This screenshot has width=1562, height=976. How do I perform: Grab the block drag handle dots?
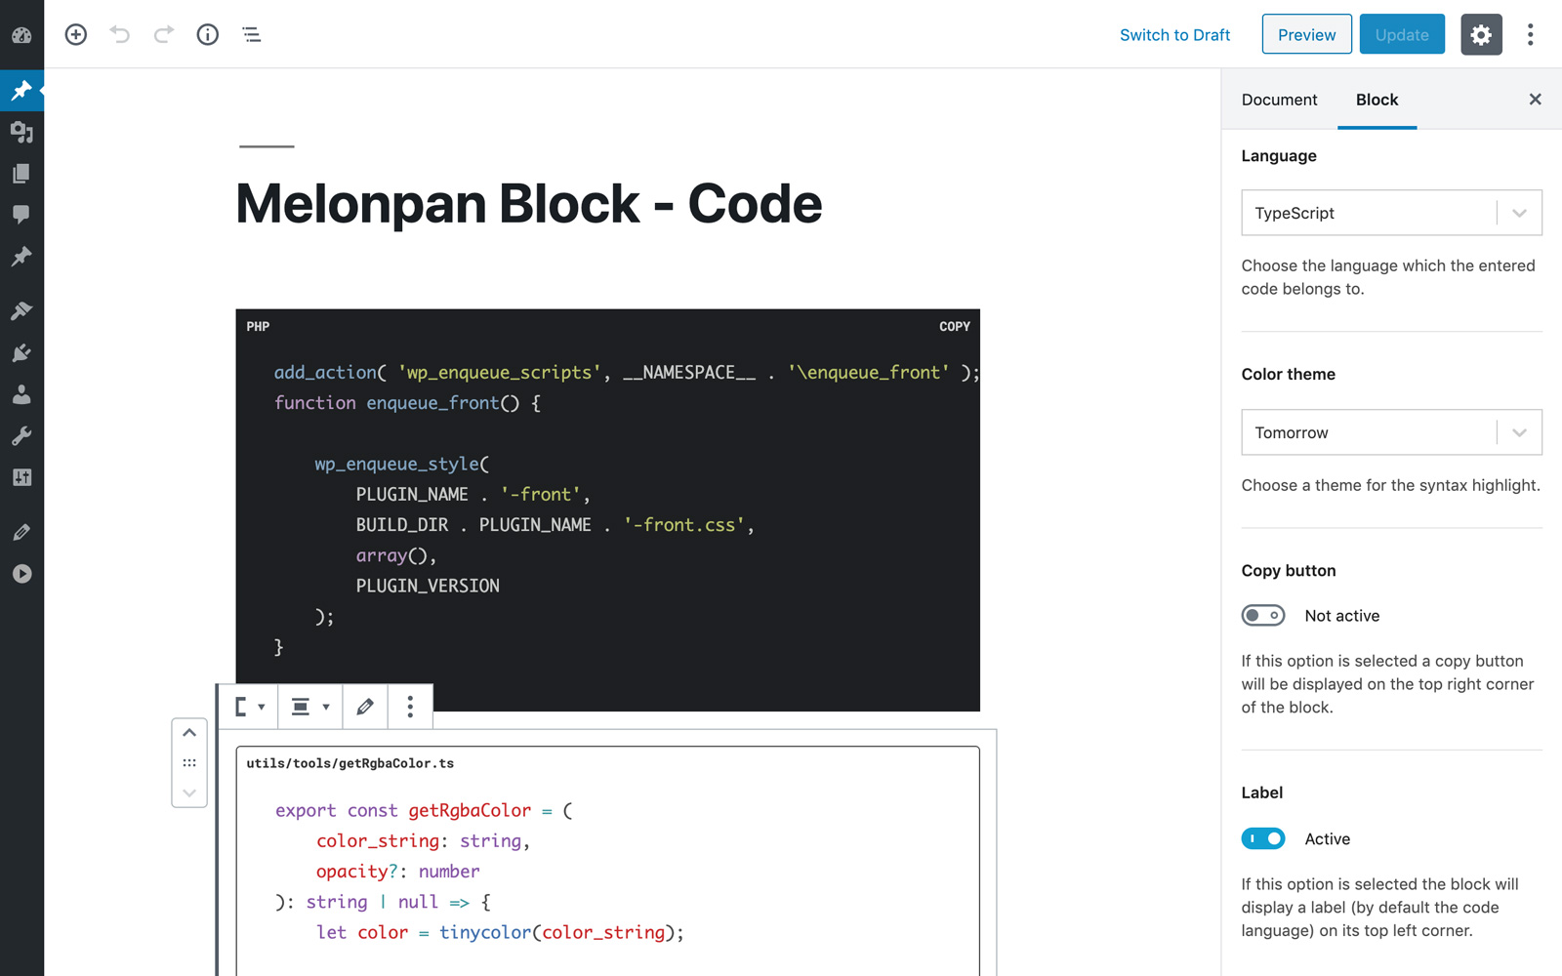[189, 763]
